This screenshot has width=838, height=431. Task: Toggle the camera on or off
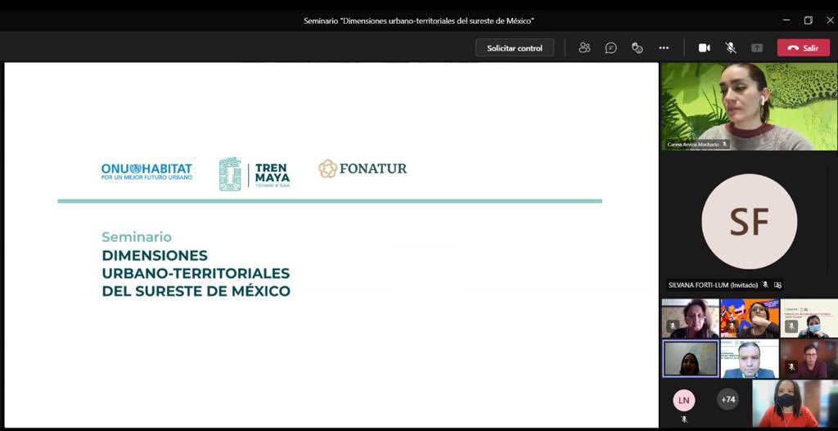705,48
